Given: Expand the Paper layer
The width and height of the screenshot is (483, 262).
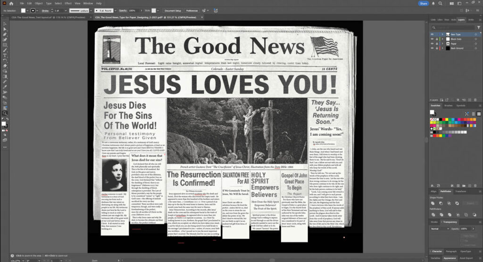Looking at the screenshot, I should [x=442, y=44].
